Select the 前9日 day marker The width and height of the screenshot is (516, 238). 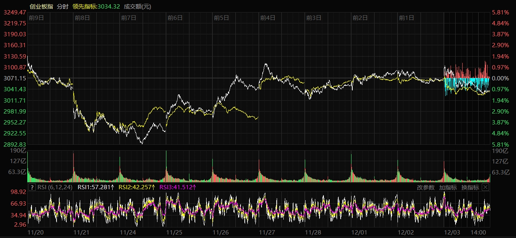pyautogui.click(x=36, y=18)
